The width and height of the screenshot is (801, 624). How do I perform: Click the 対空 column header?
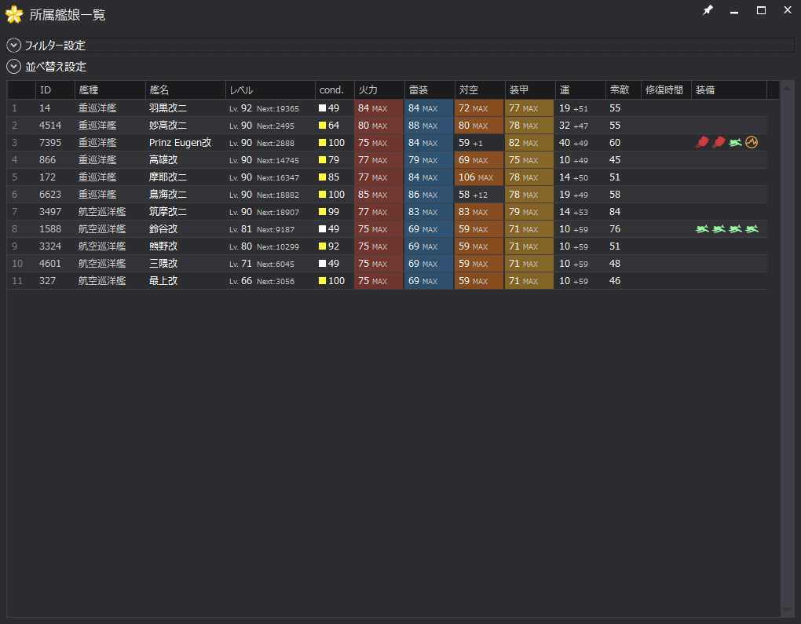[480, 90]
